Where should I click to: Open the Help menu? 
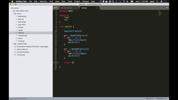93,1
